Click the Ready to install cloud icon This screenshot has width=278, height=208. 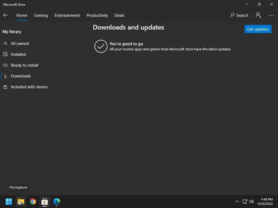[x=5, y=65]
